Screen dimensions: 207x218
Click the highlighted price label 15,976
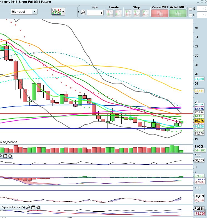click(199, 121)
